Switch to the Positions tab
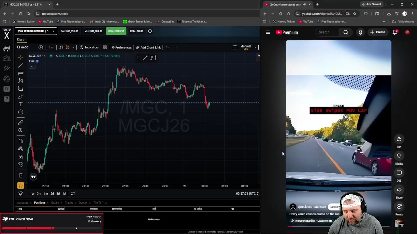The image size is (417, 234). (x=40, y=202)
